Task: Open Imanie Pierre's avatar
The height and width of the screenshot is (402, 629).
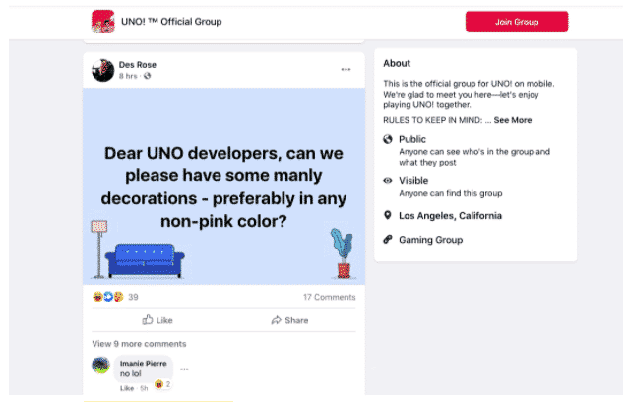Action: [100, 366]
